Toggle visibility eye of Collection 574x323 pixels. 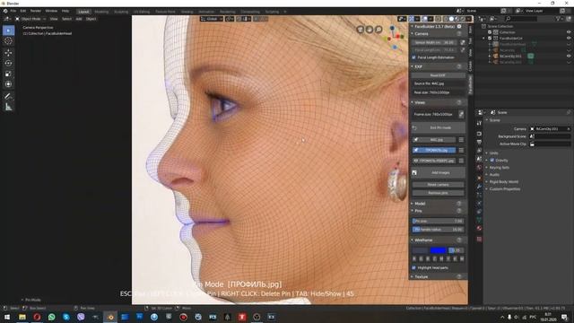tap(569, 32)
